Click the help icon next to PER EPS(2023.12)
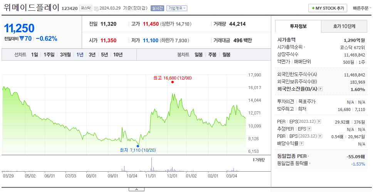This screenshot has height=192, width=373. tap(319, 122)
